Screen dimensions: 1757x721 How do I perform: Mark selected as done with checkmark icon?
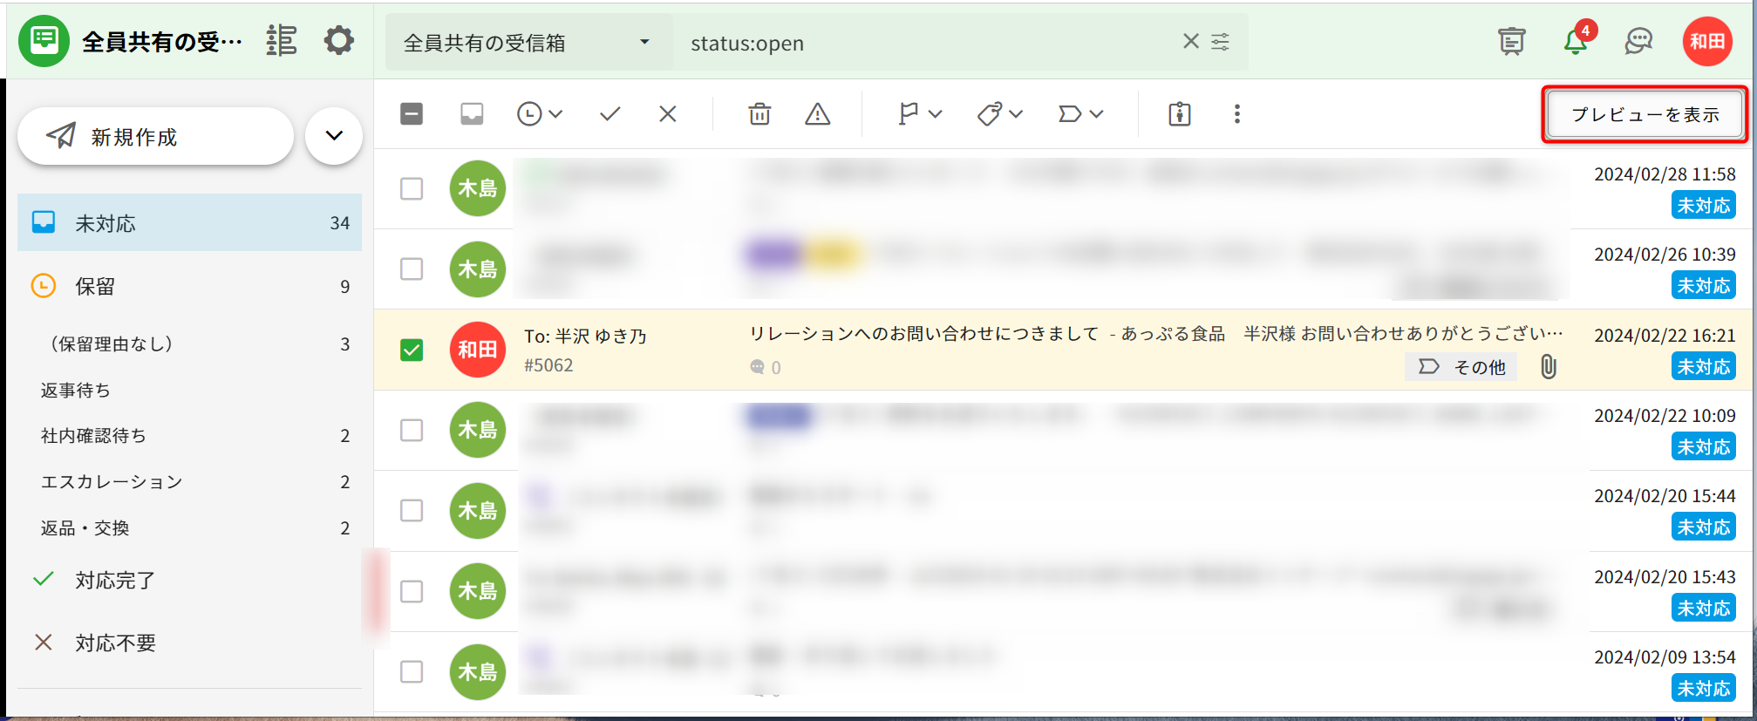click(x=610, y=114)
